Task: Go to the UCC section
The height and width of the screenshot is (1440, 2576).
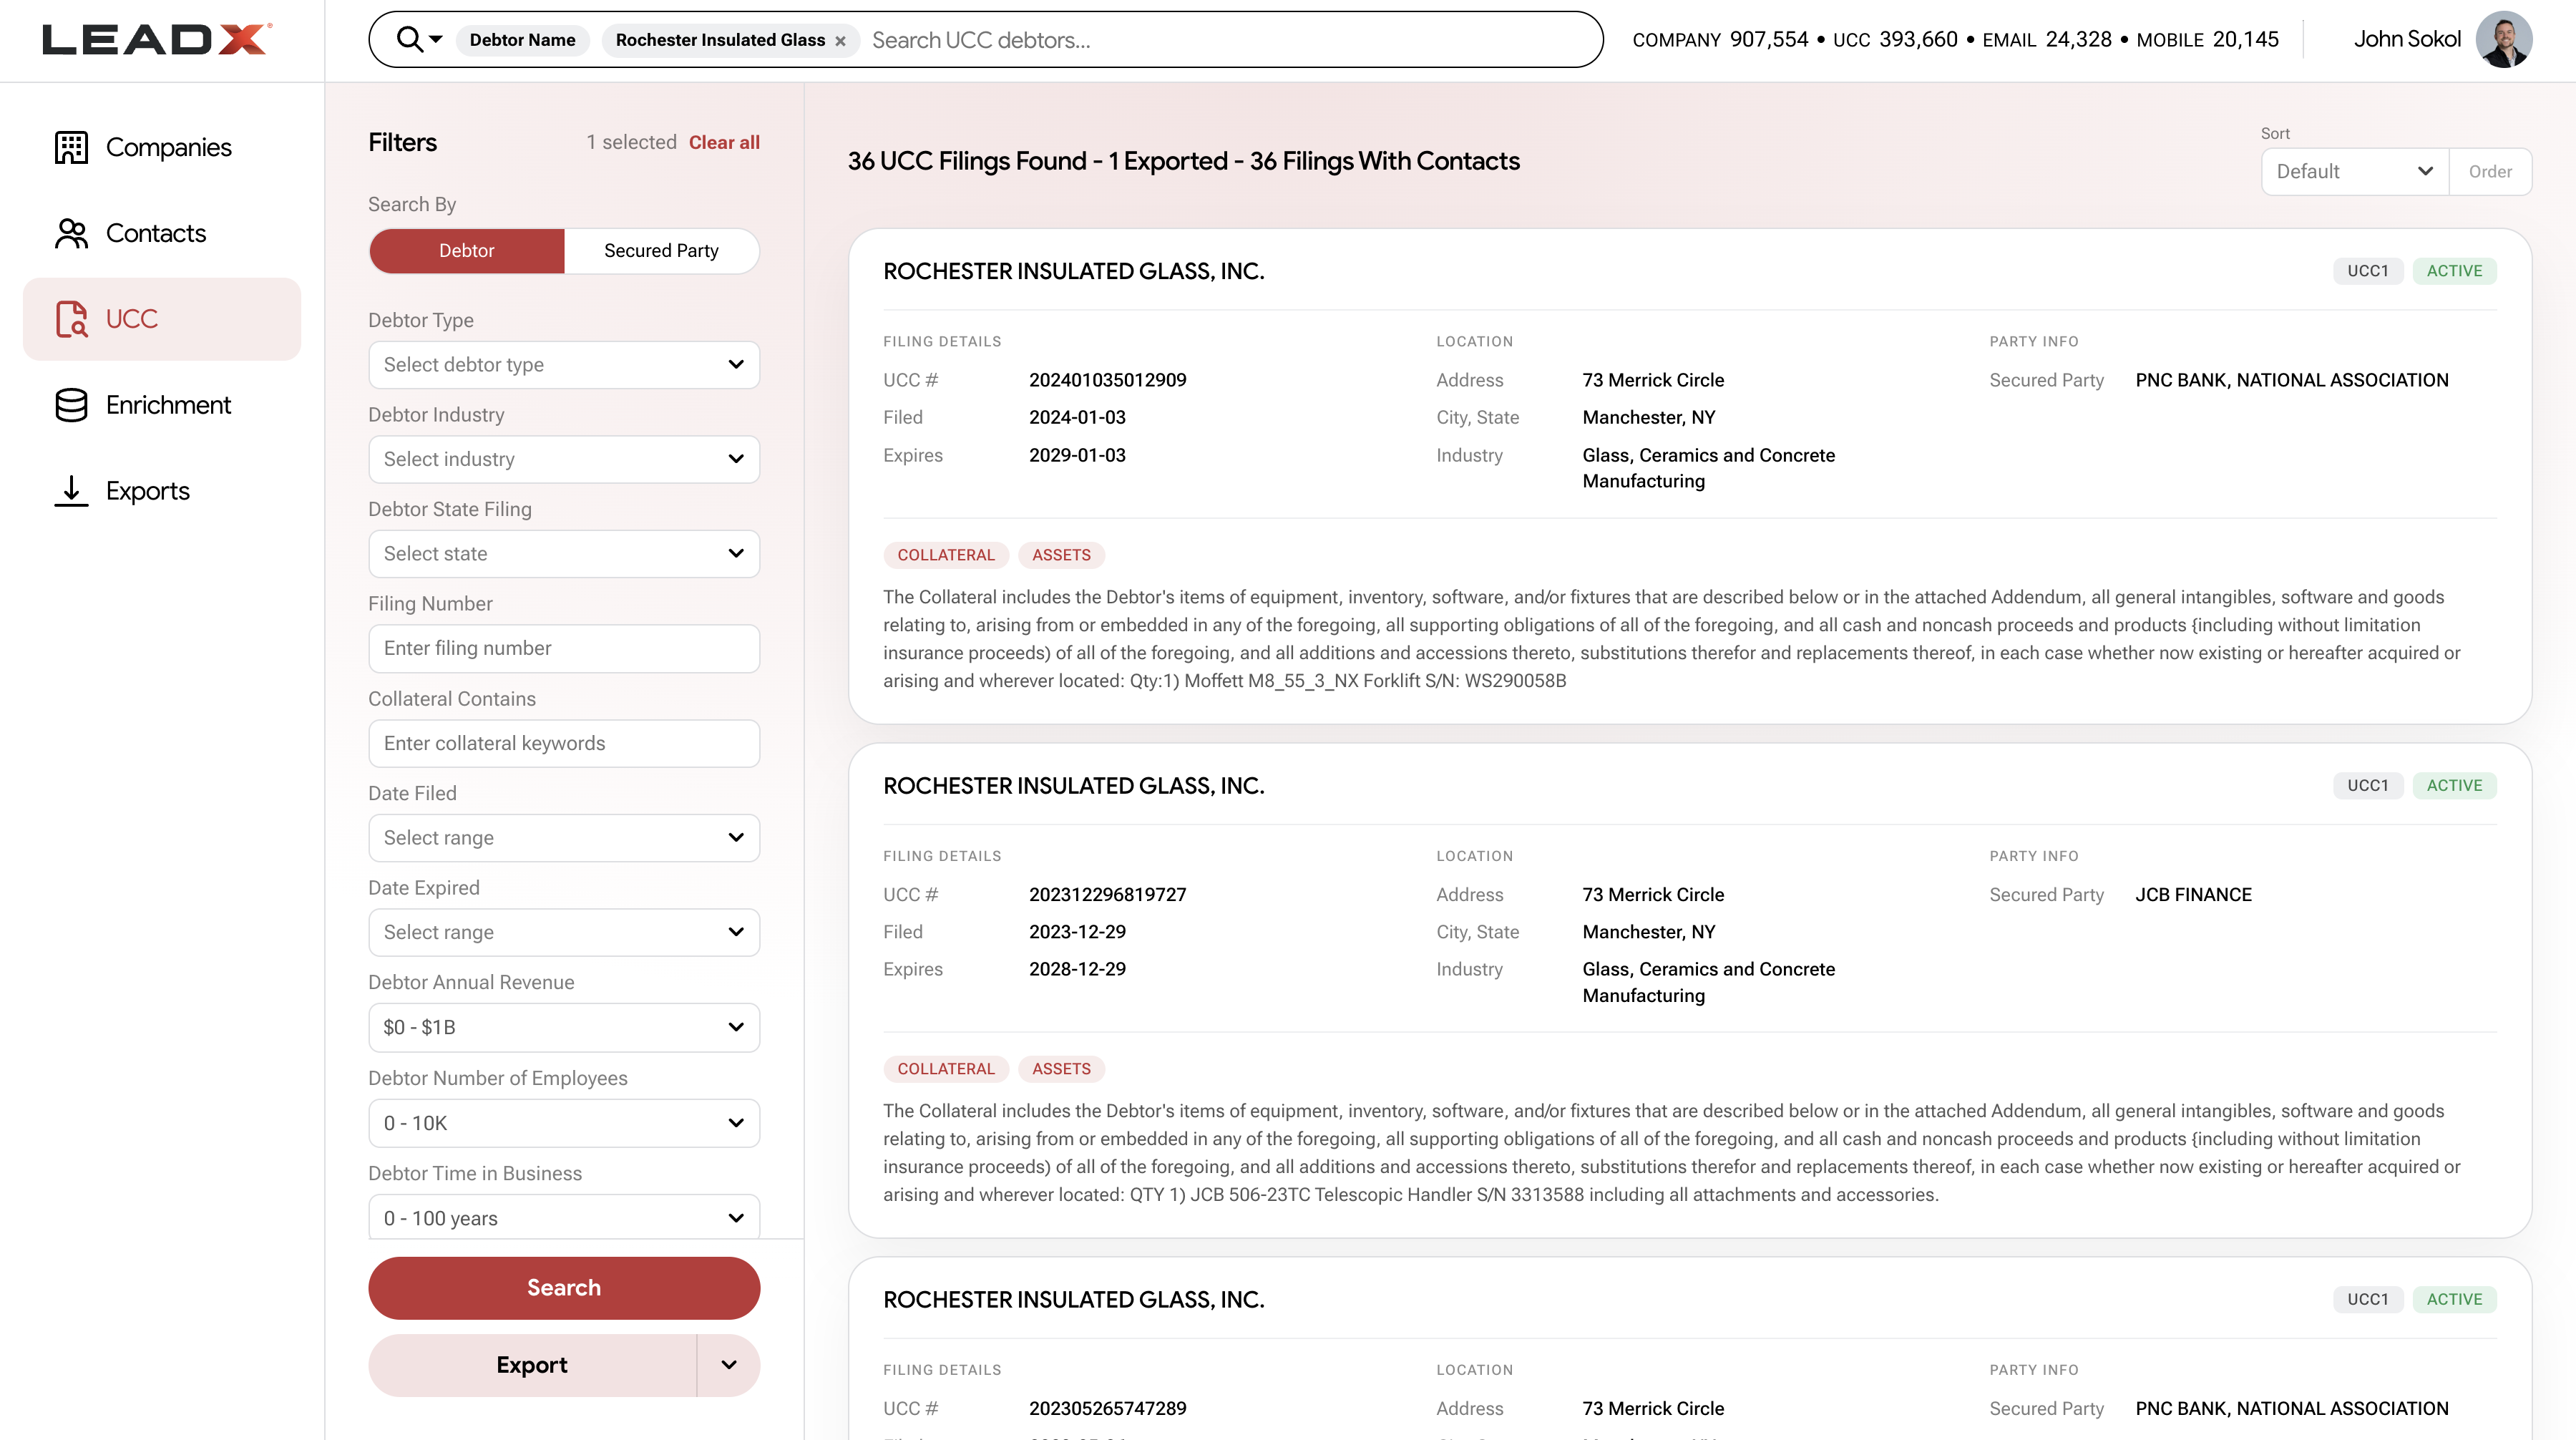Action: [x=162, y=319]
